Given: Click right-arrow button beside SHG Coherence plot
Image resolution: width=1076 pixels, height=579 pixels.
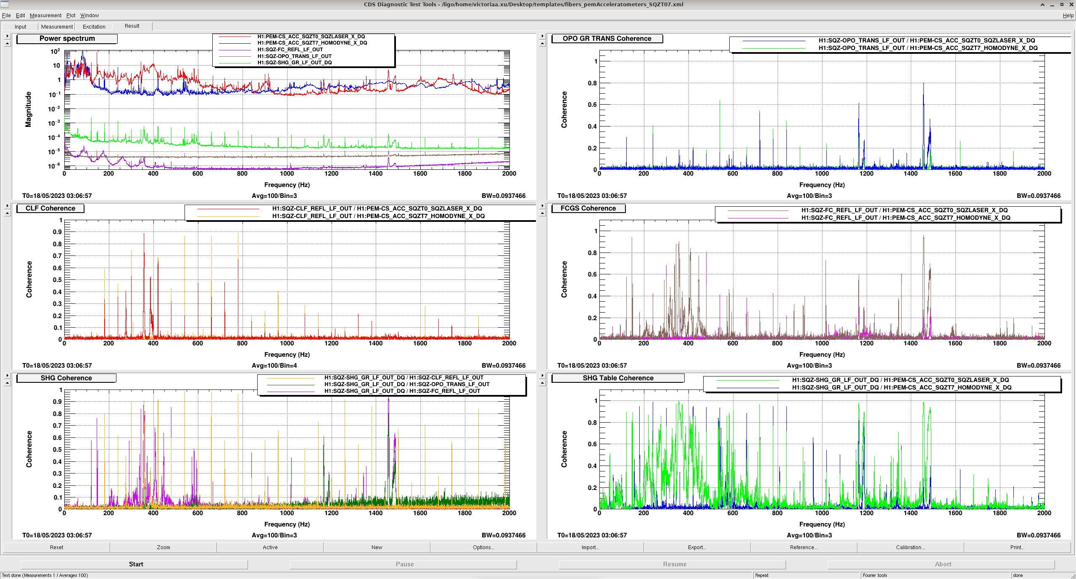Looking at the screenshot, I should click(7, 376).
